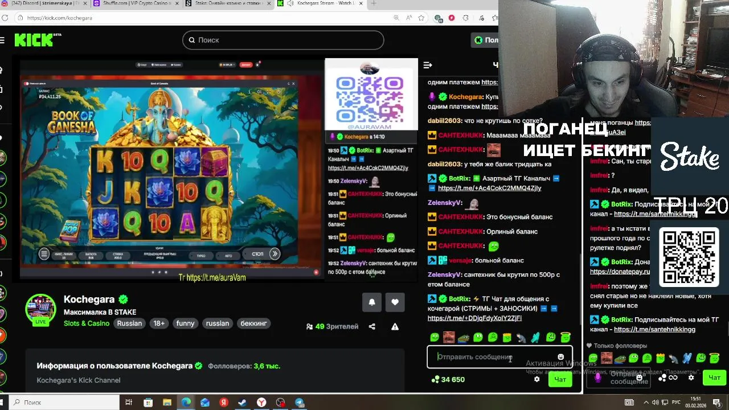Pick the Pepe frog quick emote

pos(463,338)
